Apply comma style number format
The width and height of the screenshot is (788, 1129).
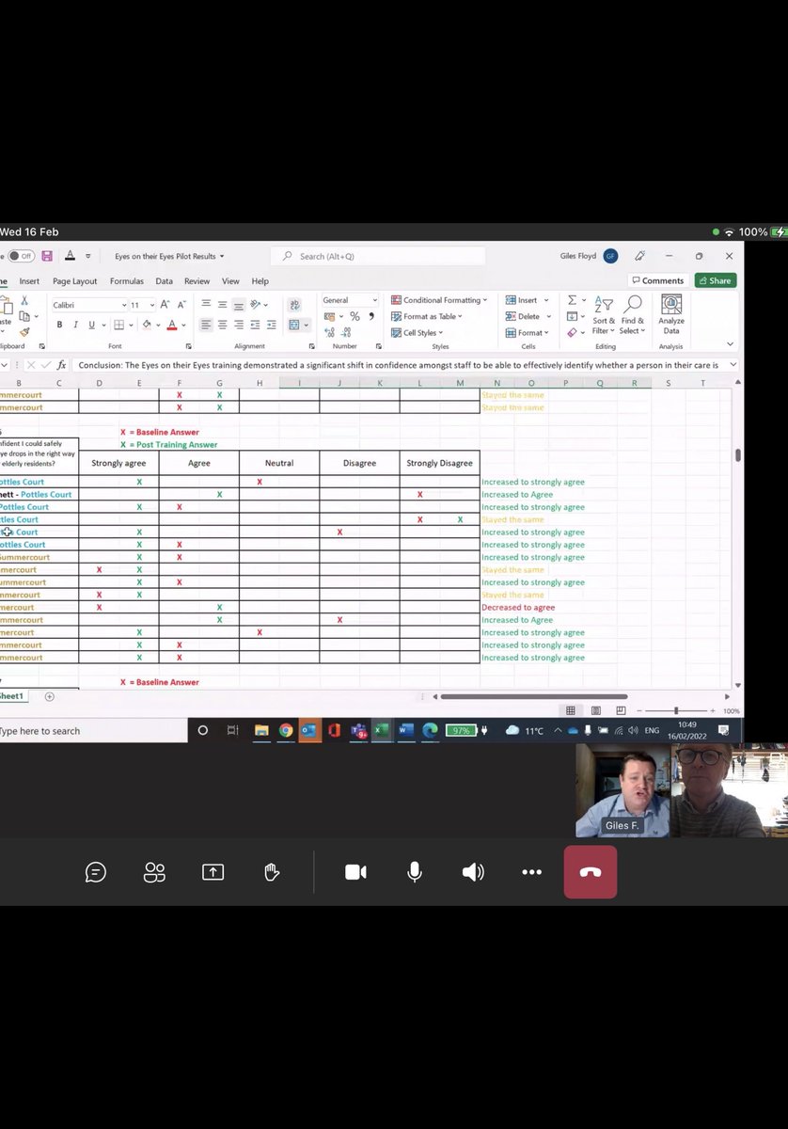[371, 316]
